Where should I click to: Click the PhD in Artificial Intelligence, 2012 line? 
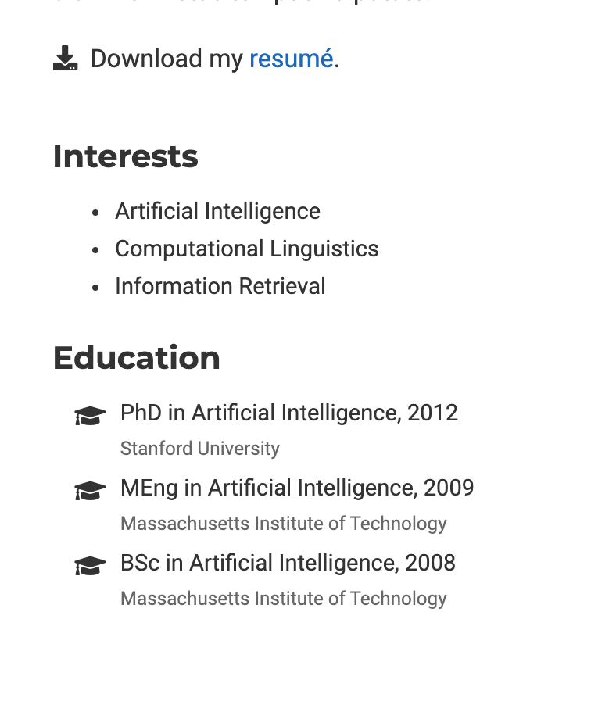[x=289, y=413]
